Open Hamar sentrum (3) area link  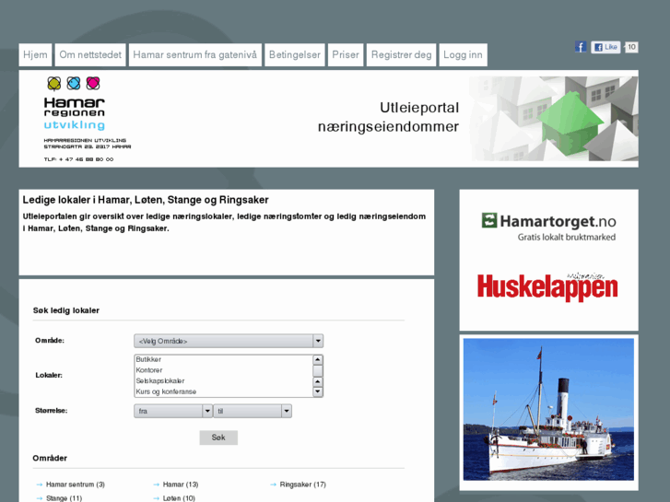click(x=76, y=484)
